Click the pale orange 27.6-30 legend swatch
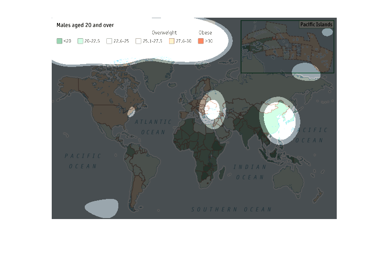Image resolution: width=388 pixels, height=264 pixels. point(172,41)
